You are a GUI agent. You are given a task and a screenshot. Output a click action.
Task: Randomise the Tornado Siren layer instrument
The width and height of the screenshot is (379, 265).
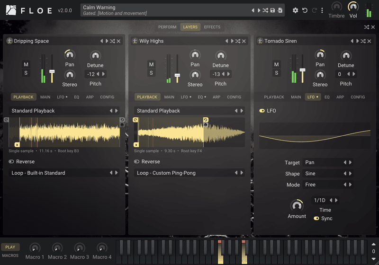pos(363,41)
